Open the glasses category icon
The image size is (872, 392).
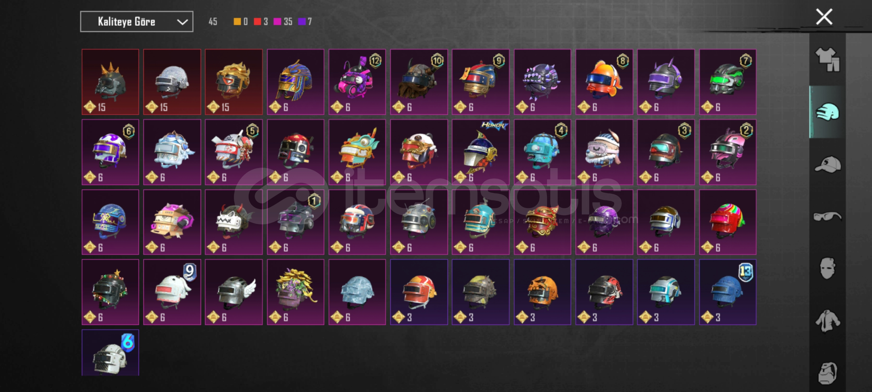[828, 217]
